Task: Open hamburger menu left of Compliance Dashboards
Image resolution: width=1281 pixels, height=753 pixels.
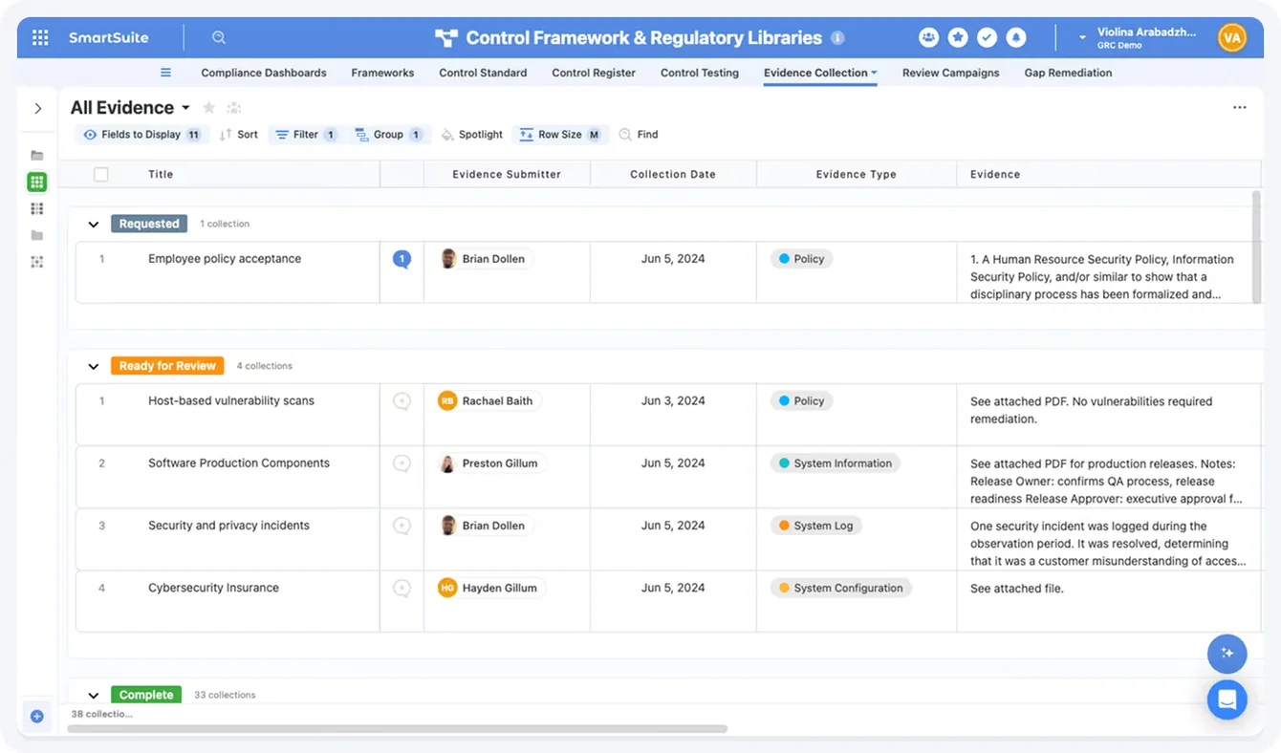Action: 165,73
